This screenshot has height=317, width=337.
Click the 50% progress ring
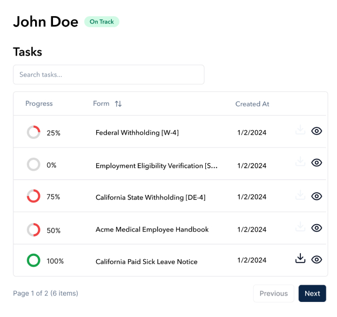click(33, 230)
